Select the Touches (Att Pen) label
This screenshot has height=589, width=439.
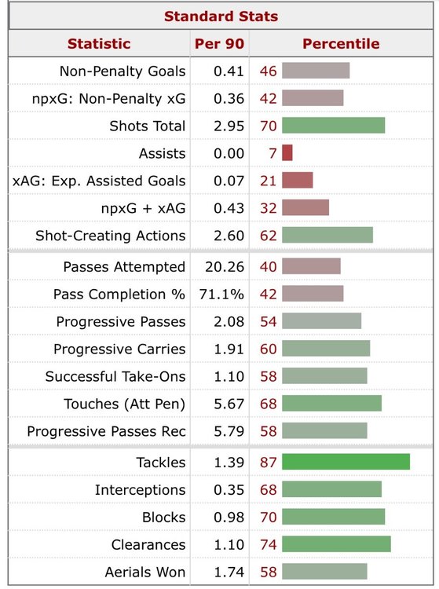tap(125, 404)
